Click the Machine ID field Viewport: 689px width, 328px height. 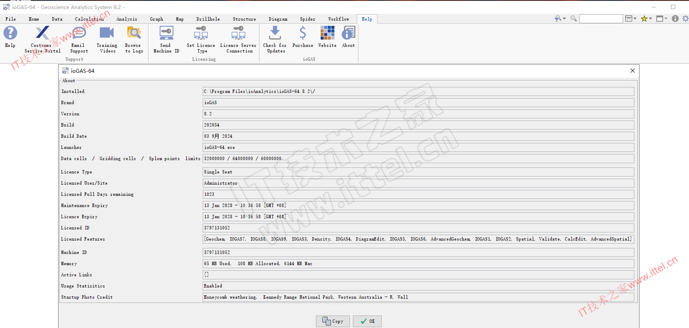click(x=418, y=252)
